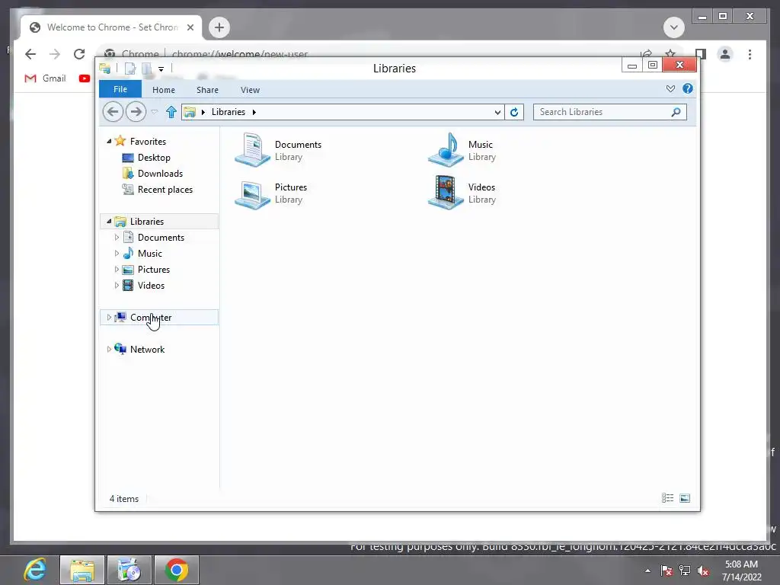Click Chrome back navigation arrow

(30, 54)
